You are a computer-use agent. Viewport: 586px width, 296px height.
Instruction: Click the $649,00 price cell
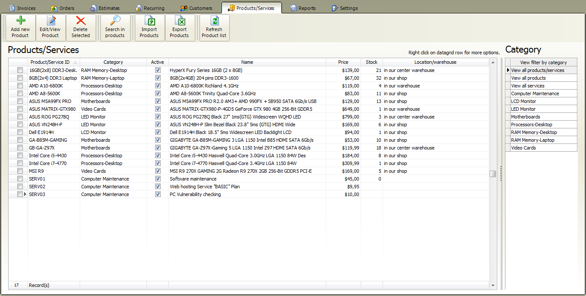coord(343,109)
